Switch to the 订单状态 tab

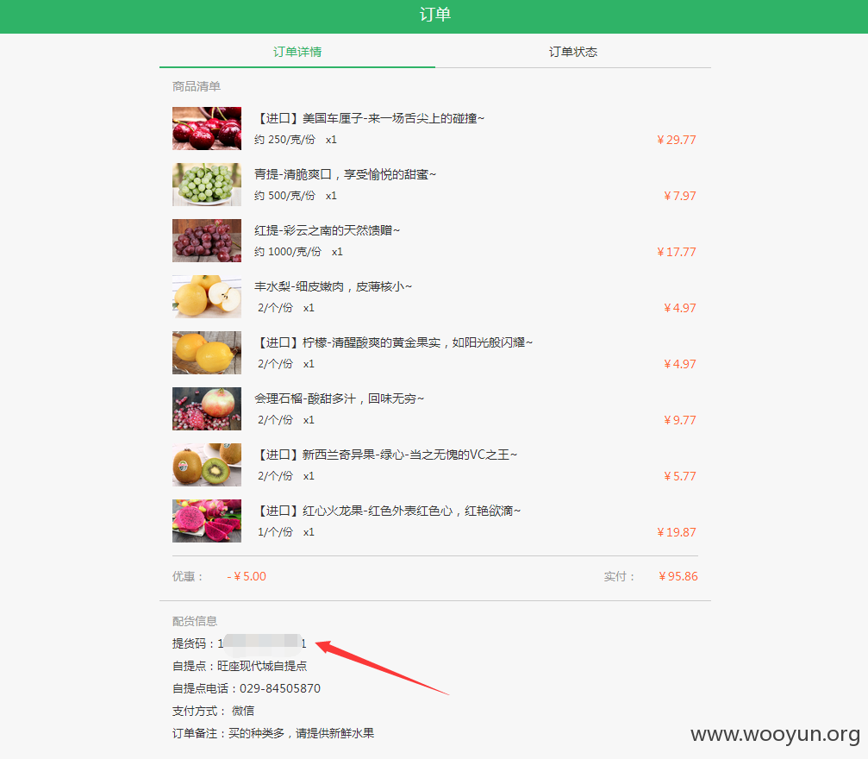(572, 52)
